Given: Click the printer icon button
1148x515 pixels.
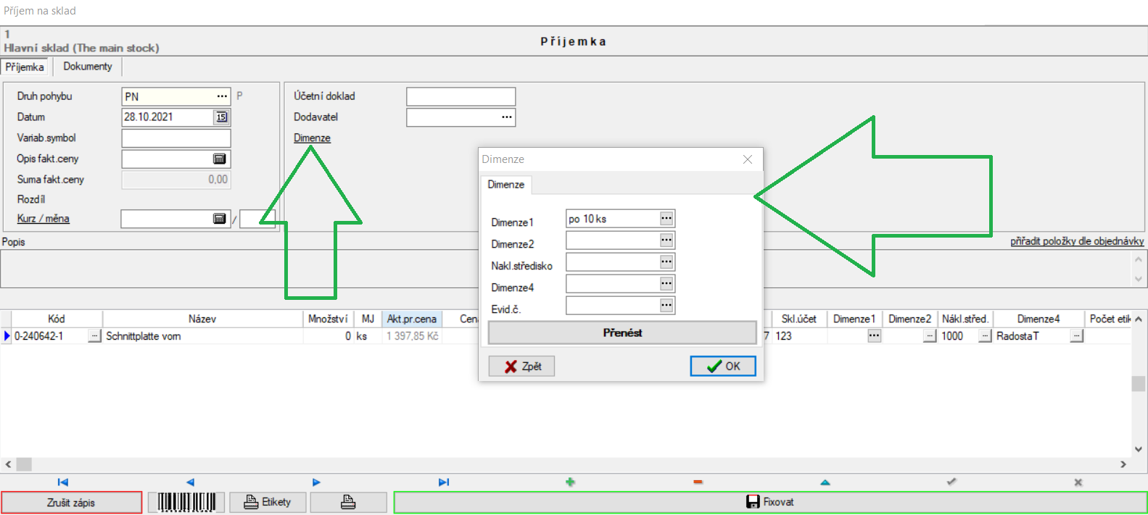Looking at the screenshot, I should [x=348, y=503].
